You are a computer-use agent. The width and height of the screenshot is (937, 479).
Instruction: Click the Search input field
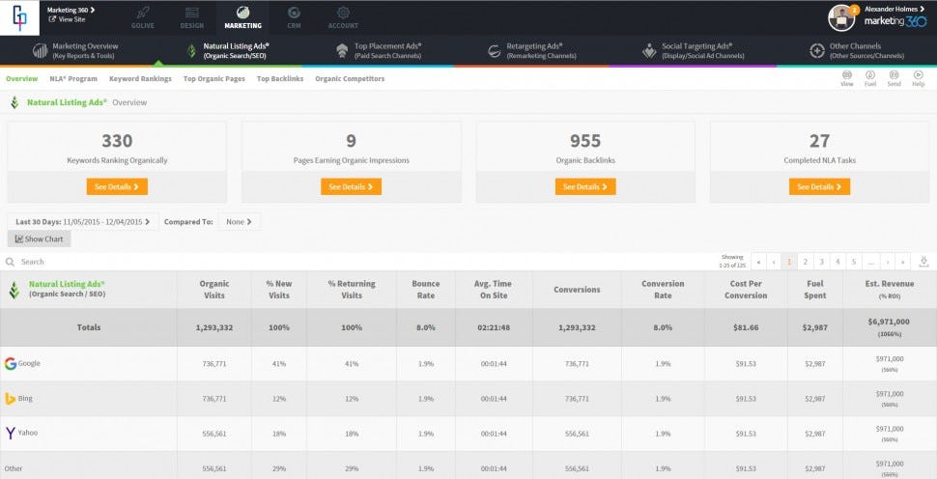[x=358, y=262]
